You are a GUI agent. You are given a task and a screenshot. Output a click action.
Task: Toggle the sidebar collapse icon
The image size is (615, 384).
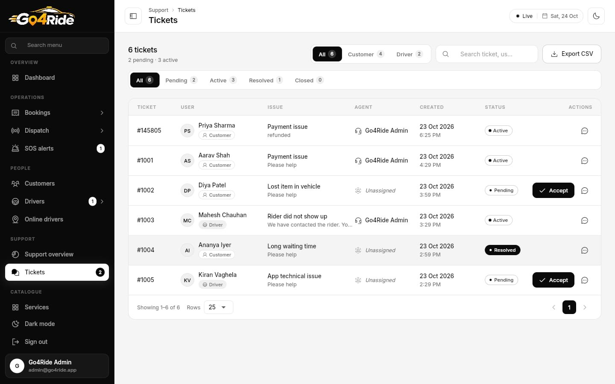coord(133,16)
